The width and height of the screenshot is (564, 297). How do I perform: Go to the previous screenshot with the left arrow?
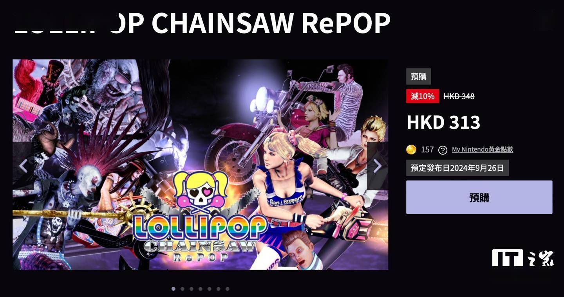point(23,166)
